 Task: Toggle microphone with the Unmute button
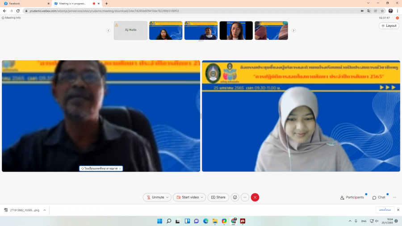click(x=155, y=197)
